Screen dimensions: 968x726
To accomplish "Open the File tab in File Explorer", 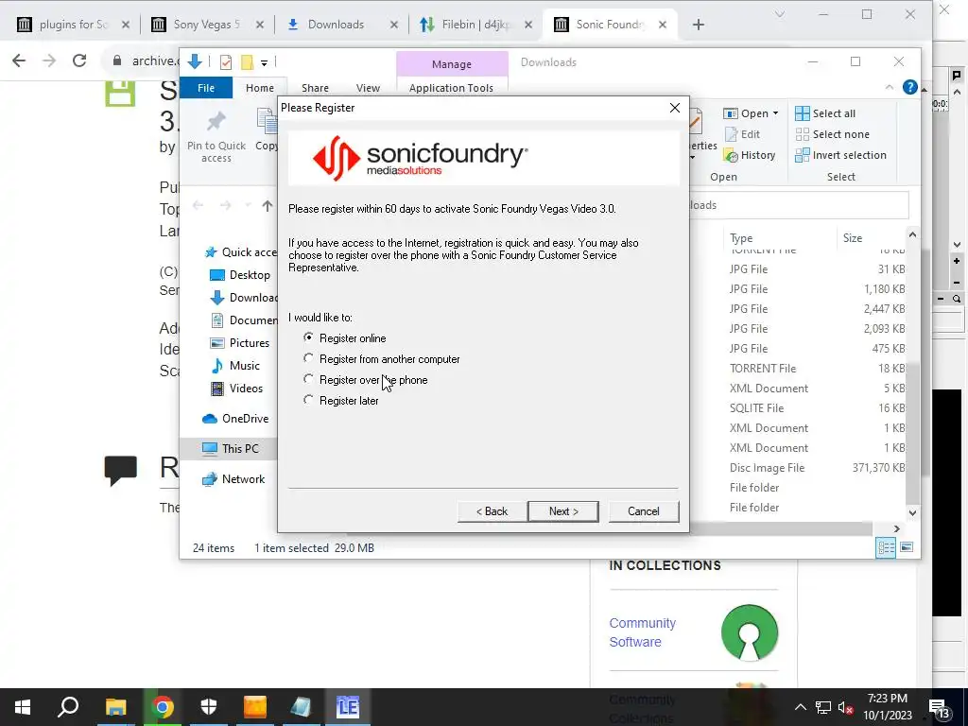I will (x=205, y=88).
